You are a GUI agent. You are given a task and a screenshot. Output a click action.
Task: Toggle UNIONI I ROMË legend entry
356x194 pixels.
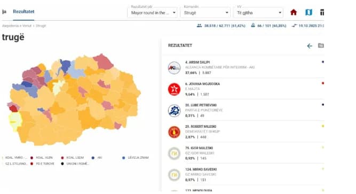(75, 164)
